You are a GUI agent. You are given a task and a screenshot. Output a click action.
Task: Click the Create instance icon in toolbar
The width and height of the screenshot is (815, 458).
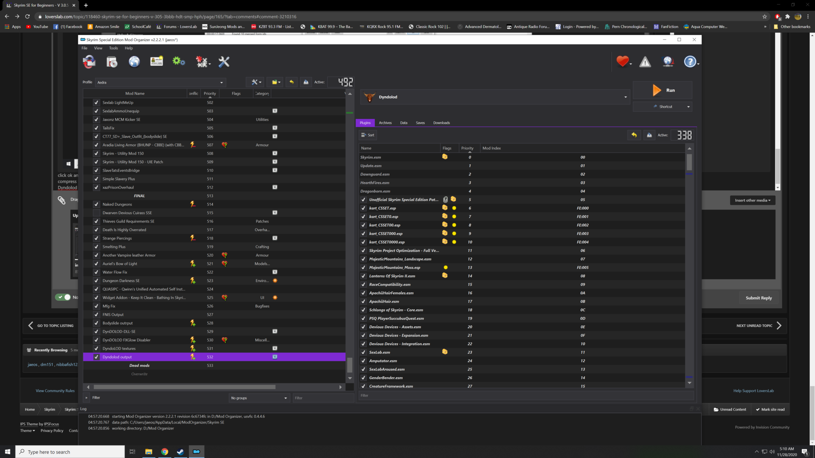click(89, 62)
